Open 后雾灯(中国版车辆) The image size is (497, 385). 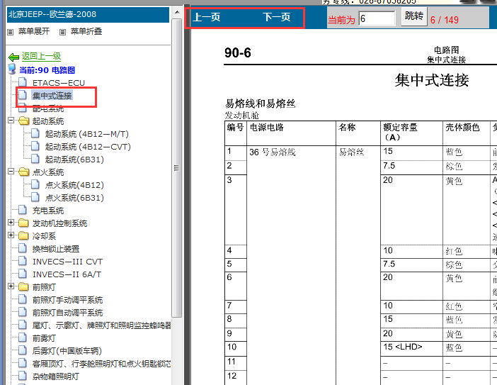pyautogui.click(x=67, y=351)
